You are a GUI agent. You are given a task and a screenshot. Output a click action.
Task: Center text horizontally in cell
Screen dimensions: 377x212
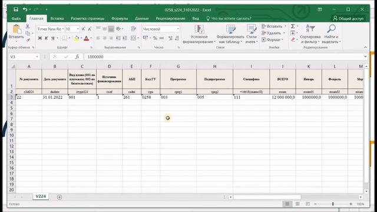pyautogui.click(x=105, y=38)
